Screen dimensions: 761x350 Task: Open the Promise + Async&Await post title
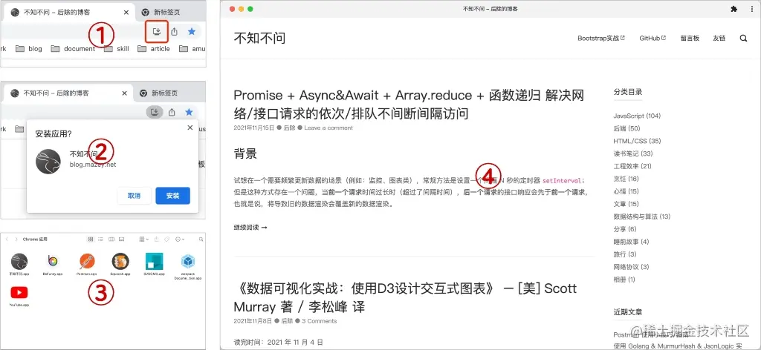(x=409, y=105)
